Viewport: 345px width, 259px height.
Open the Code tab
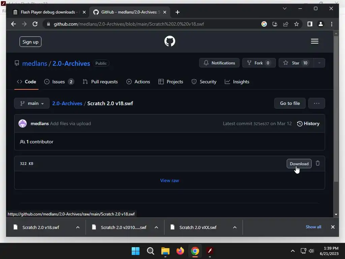[26, 82]
